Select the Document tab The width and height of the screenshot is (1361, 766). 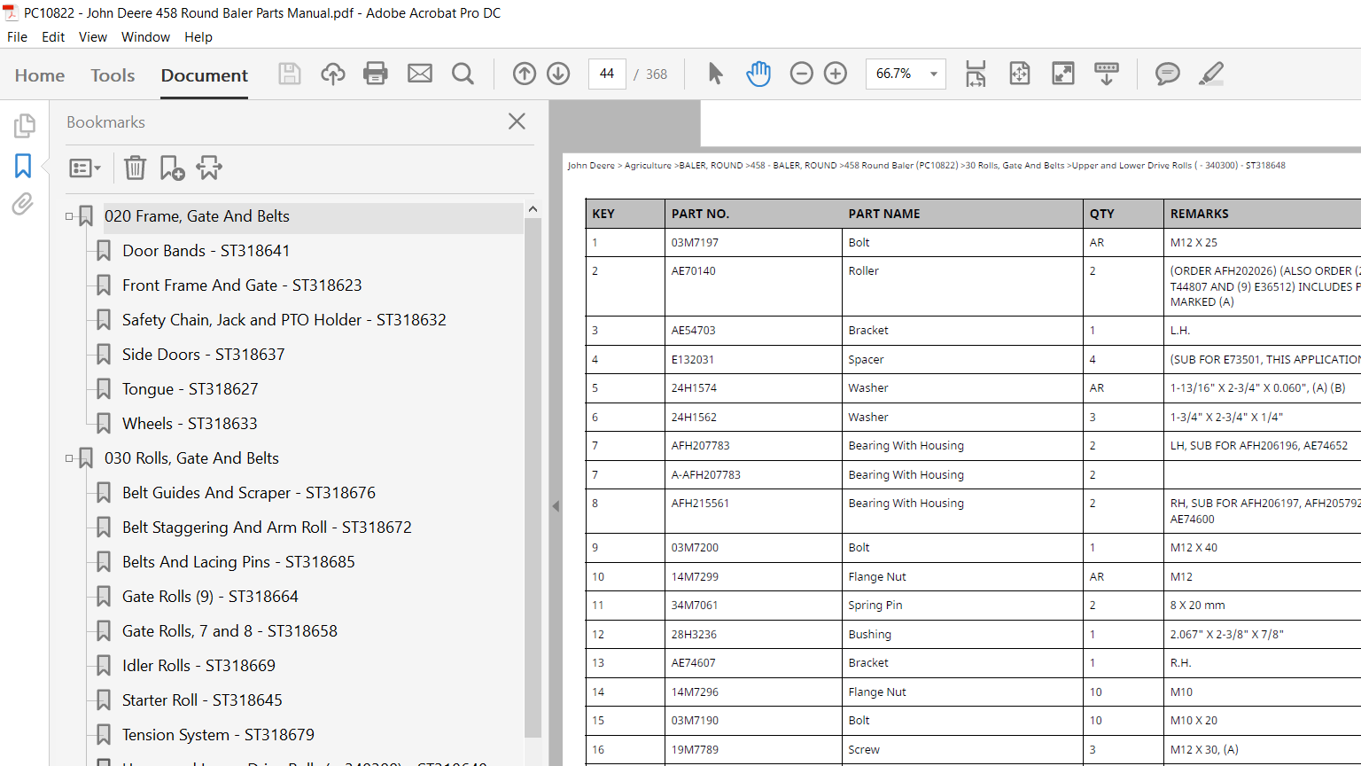[x=205, y=75]
